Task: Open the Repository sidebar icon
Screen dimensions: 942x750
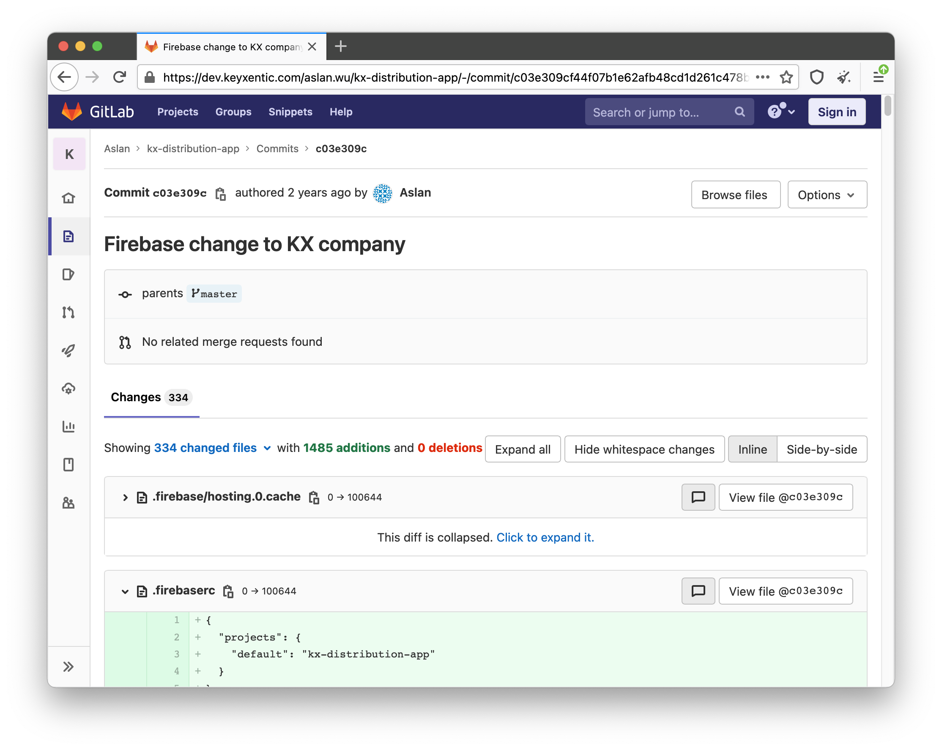Action: coord(68,236)
